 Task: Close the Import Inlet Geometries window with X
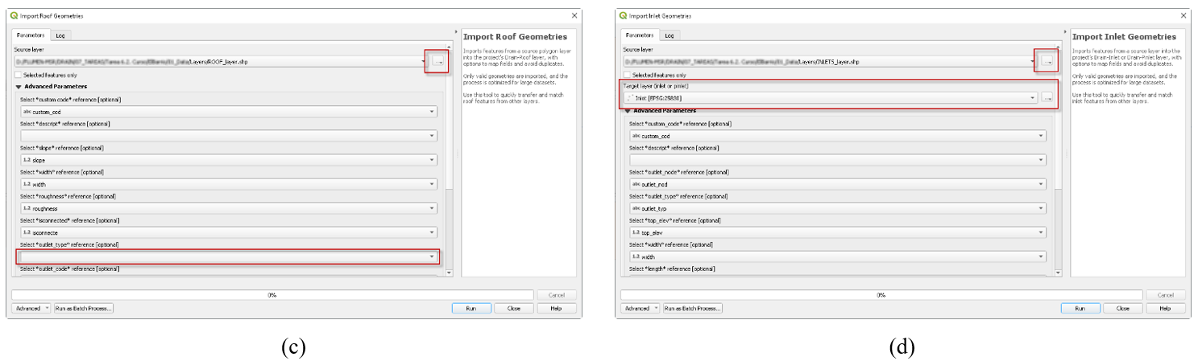[x=1183, y=15]
